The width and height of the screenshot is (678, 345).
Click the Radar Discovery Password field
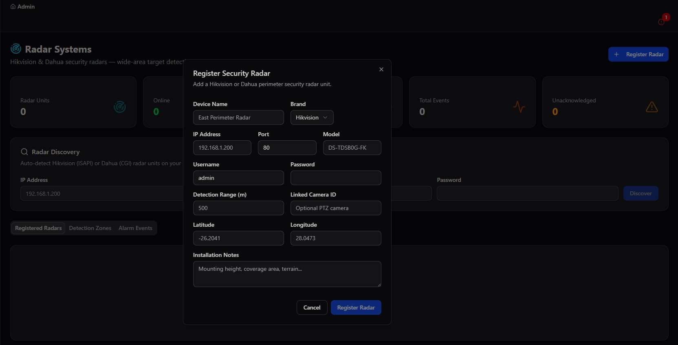(x=528, y=193)
